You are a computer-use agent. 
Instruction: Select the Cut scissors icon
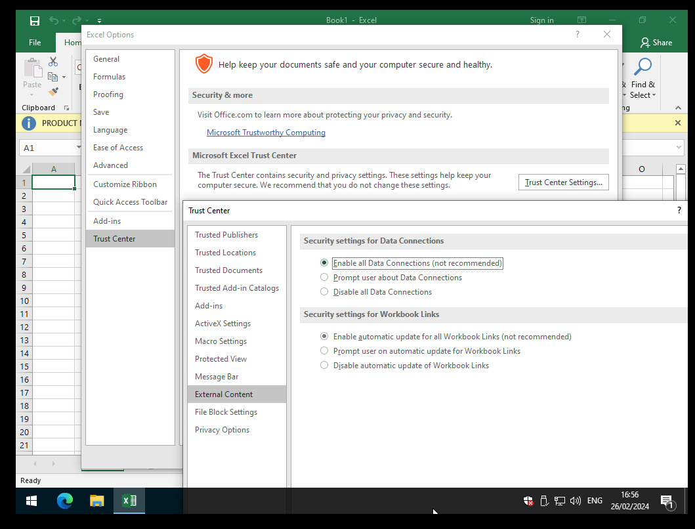53,61
